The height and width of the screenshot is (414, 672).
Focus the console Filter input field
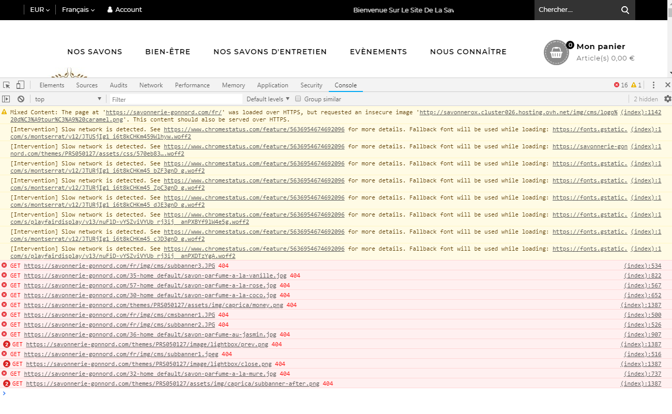(176, 99)
